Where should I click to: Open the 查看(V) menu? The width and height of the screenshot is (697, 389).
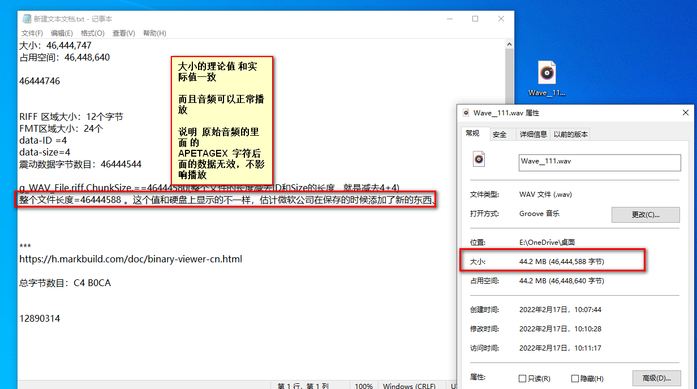[123, 33]
